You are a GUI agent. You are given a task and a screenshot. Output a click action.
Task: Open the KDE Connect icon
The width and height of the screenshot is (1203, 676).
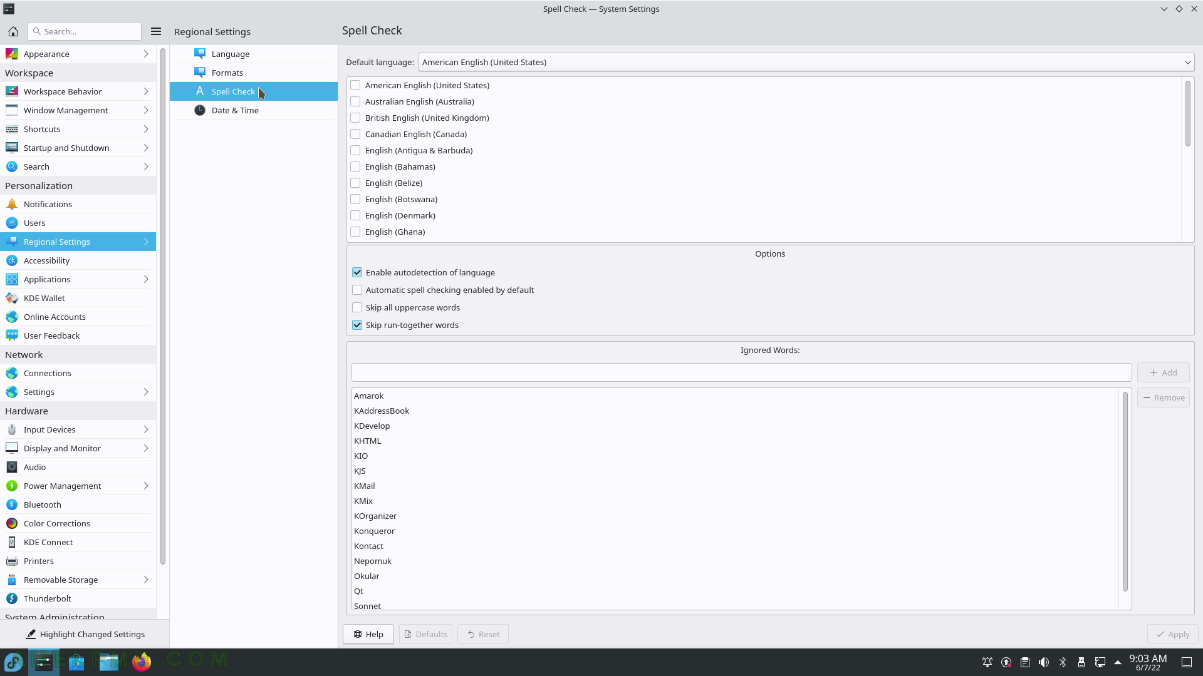[12, 542]
